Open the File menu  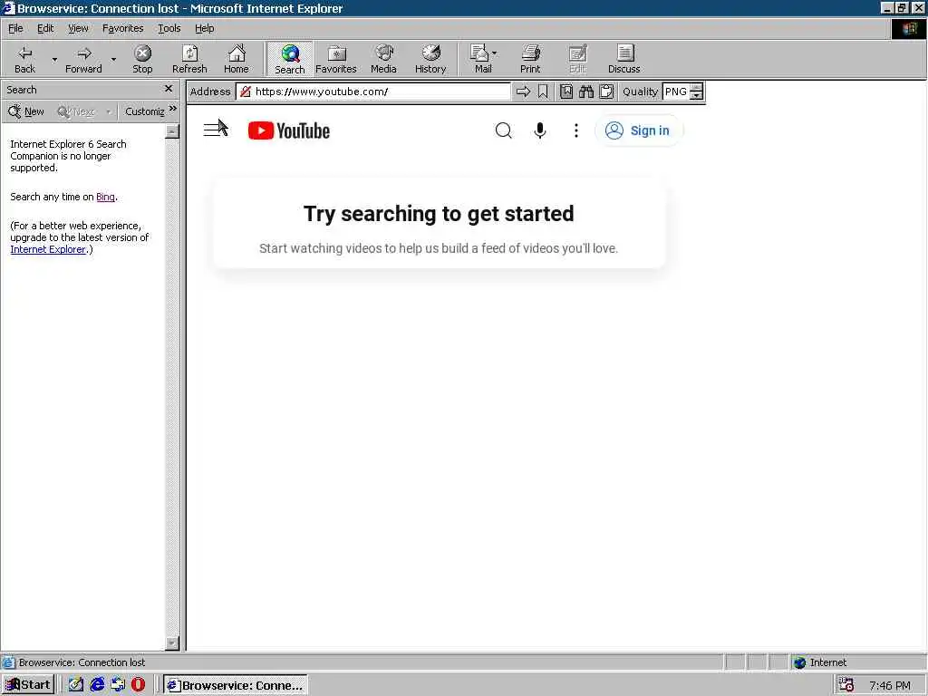click(15, 28)
